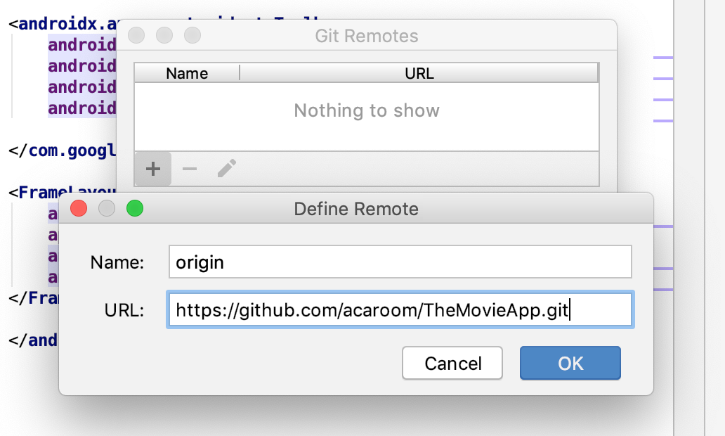
Task: Click the Name column header
Action: click(x=187, y=73)
